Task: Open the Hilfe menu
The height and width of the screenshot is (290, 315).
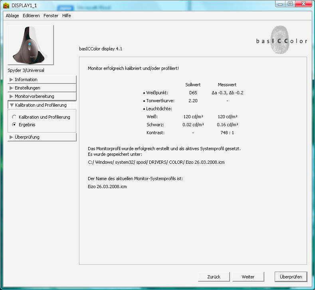Action: (x=67, y=16)
